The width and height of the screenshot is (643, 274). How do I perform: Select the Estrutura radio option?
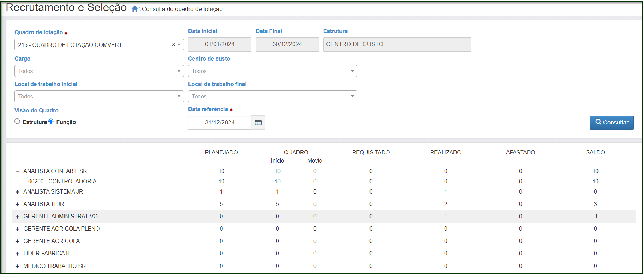coord(17,121)
